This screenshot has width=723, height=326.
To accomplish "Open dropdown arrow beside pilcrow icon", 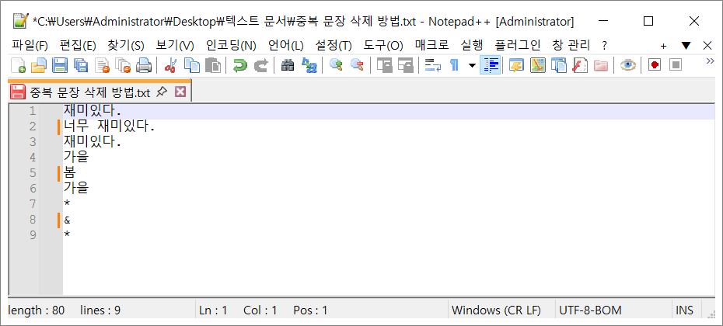I will [472, 65].
